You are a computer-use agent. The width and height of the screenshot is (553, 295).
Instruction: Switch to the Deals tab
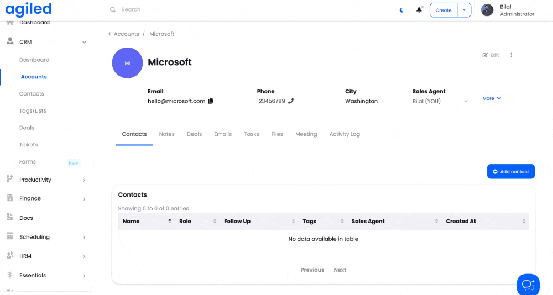[194, 134]
